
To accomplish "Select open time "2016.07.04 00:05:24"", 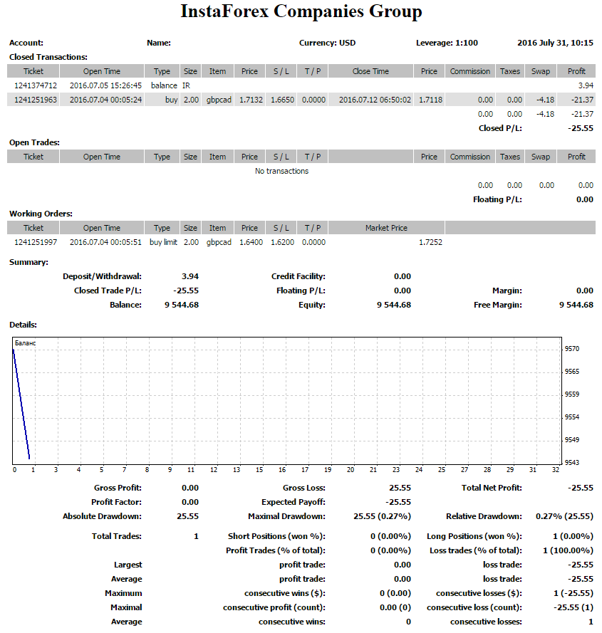I will tap(106, 100).
